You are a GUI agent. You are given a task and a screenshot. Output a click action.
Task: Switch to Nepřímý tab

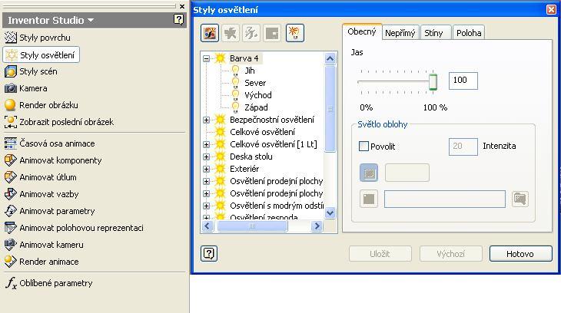coord(400,33)
